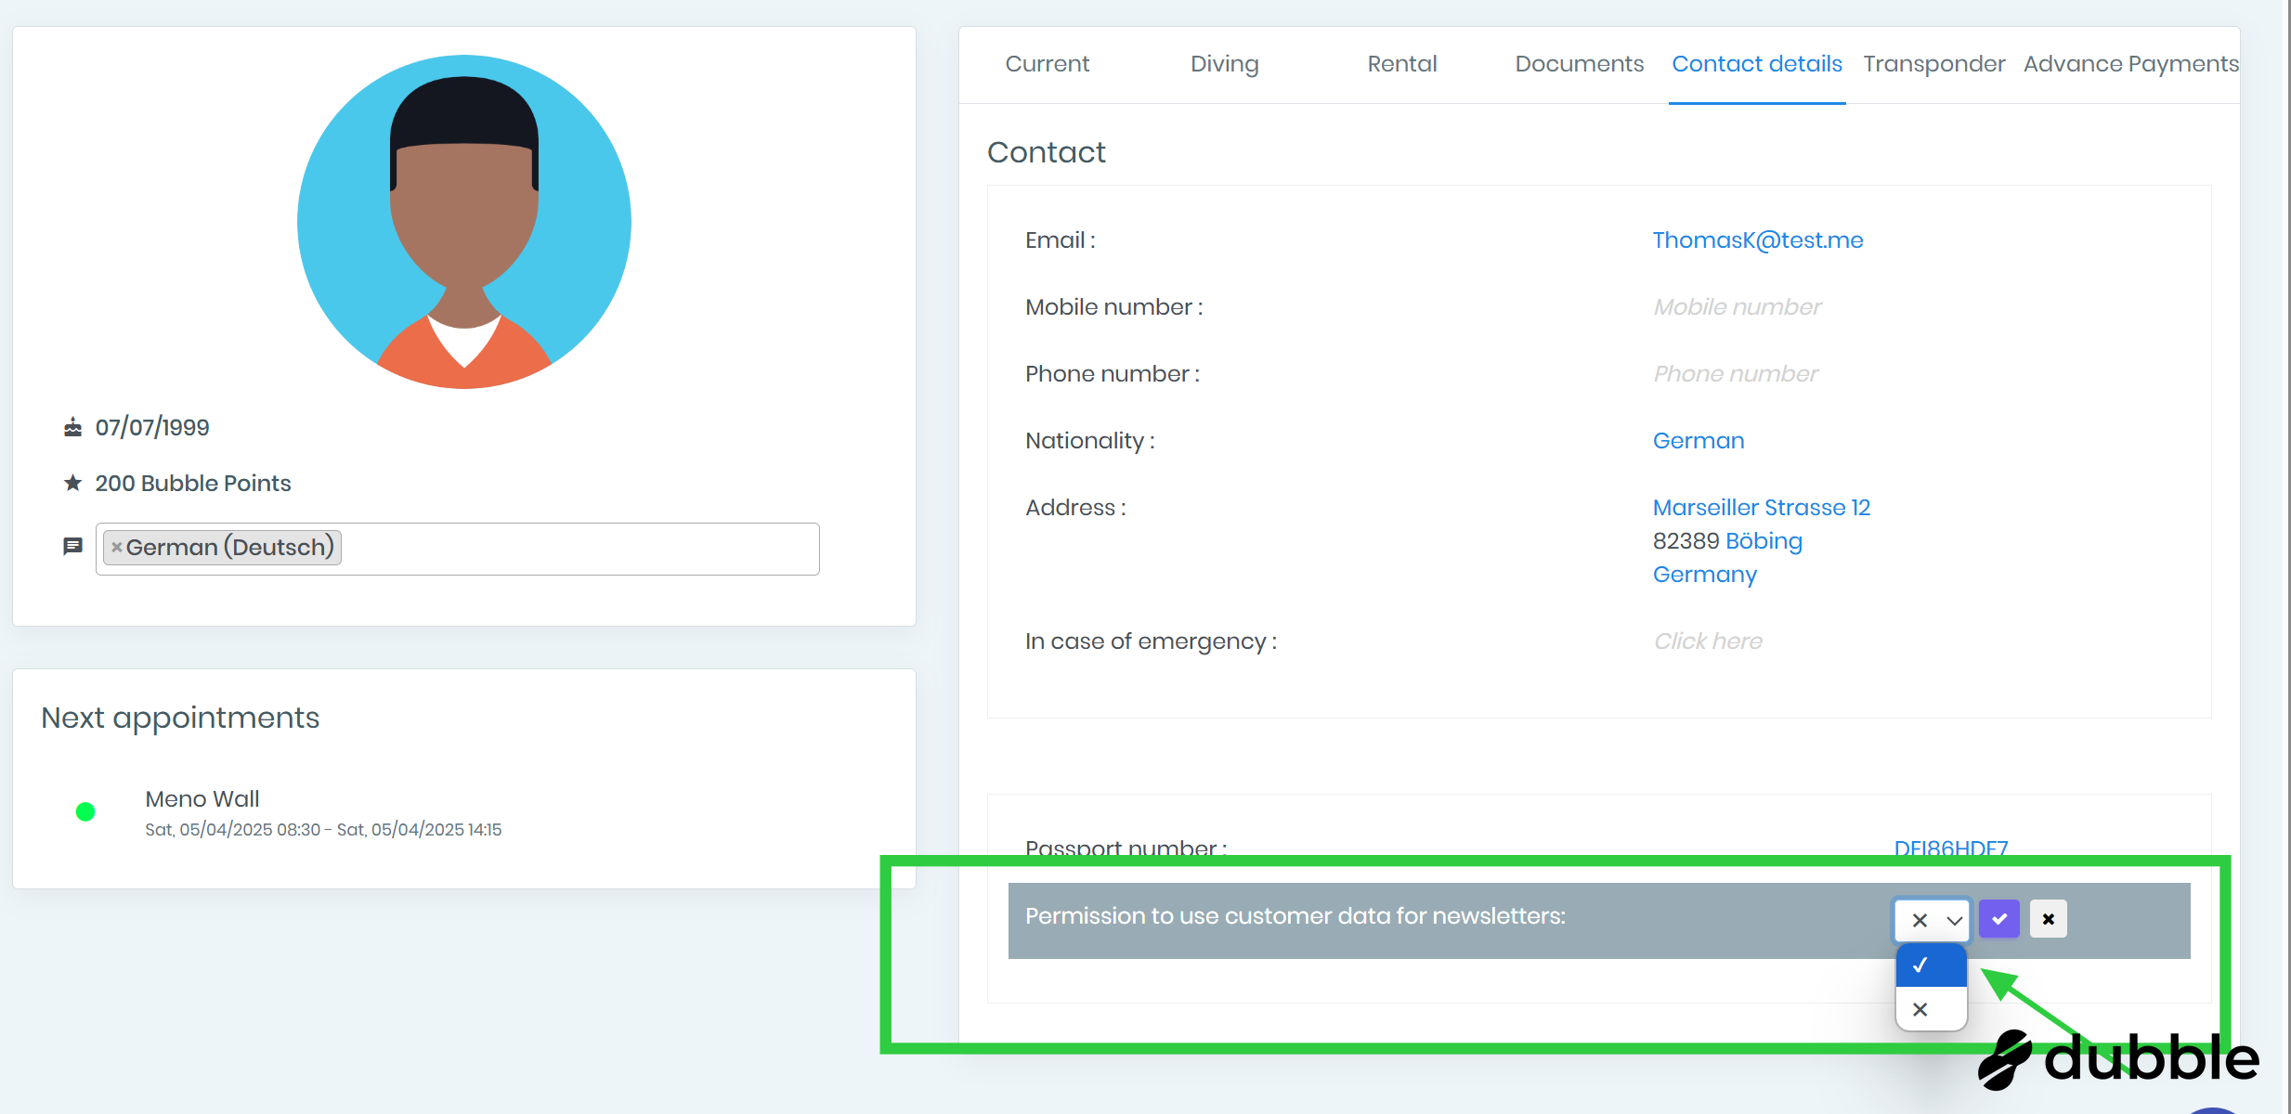
Task: Confirm newsletter permission with purple checkmark button
Action: 1998,919
